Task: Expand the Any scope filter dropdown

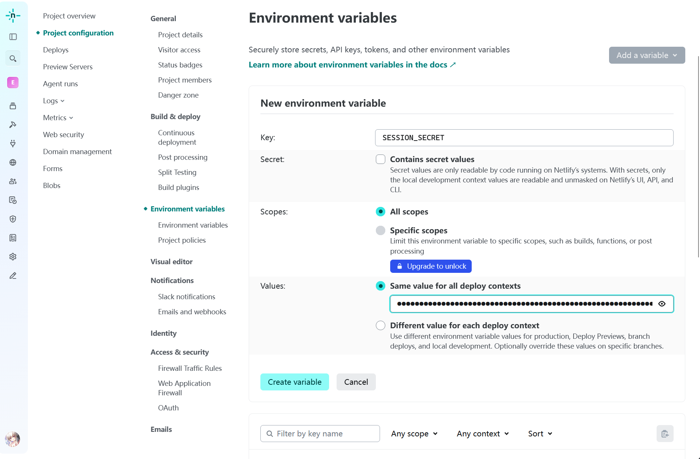Action: click(414, 434)
